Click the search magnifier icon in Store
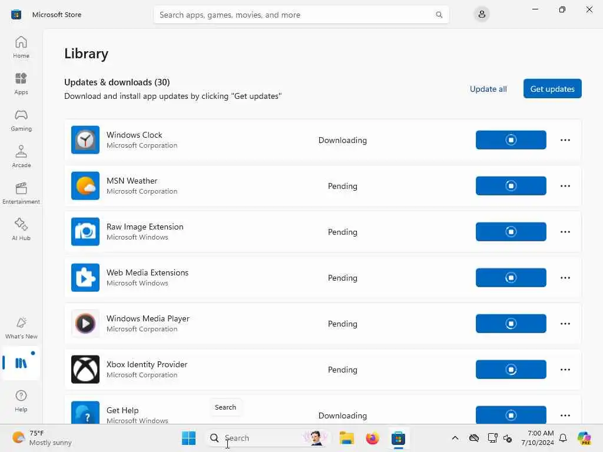 (439, 15)
